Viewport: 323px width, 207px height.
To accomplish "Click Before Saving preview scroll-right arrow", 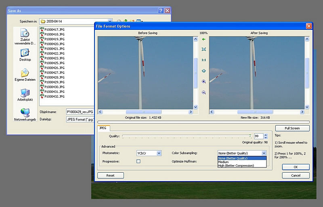I will point(191,112).
